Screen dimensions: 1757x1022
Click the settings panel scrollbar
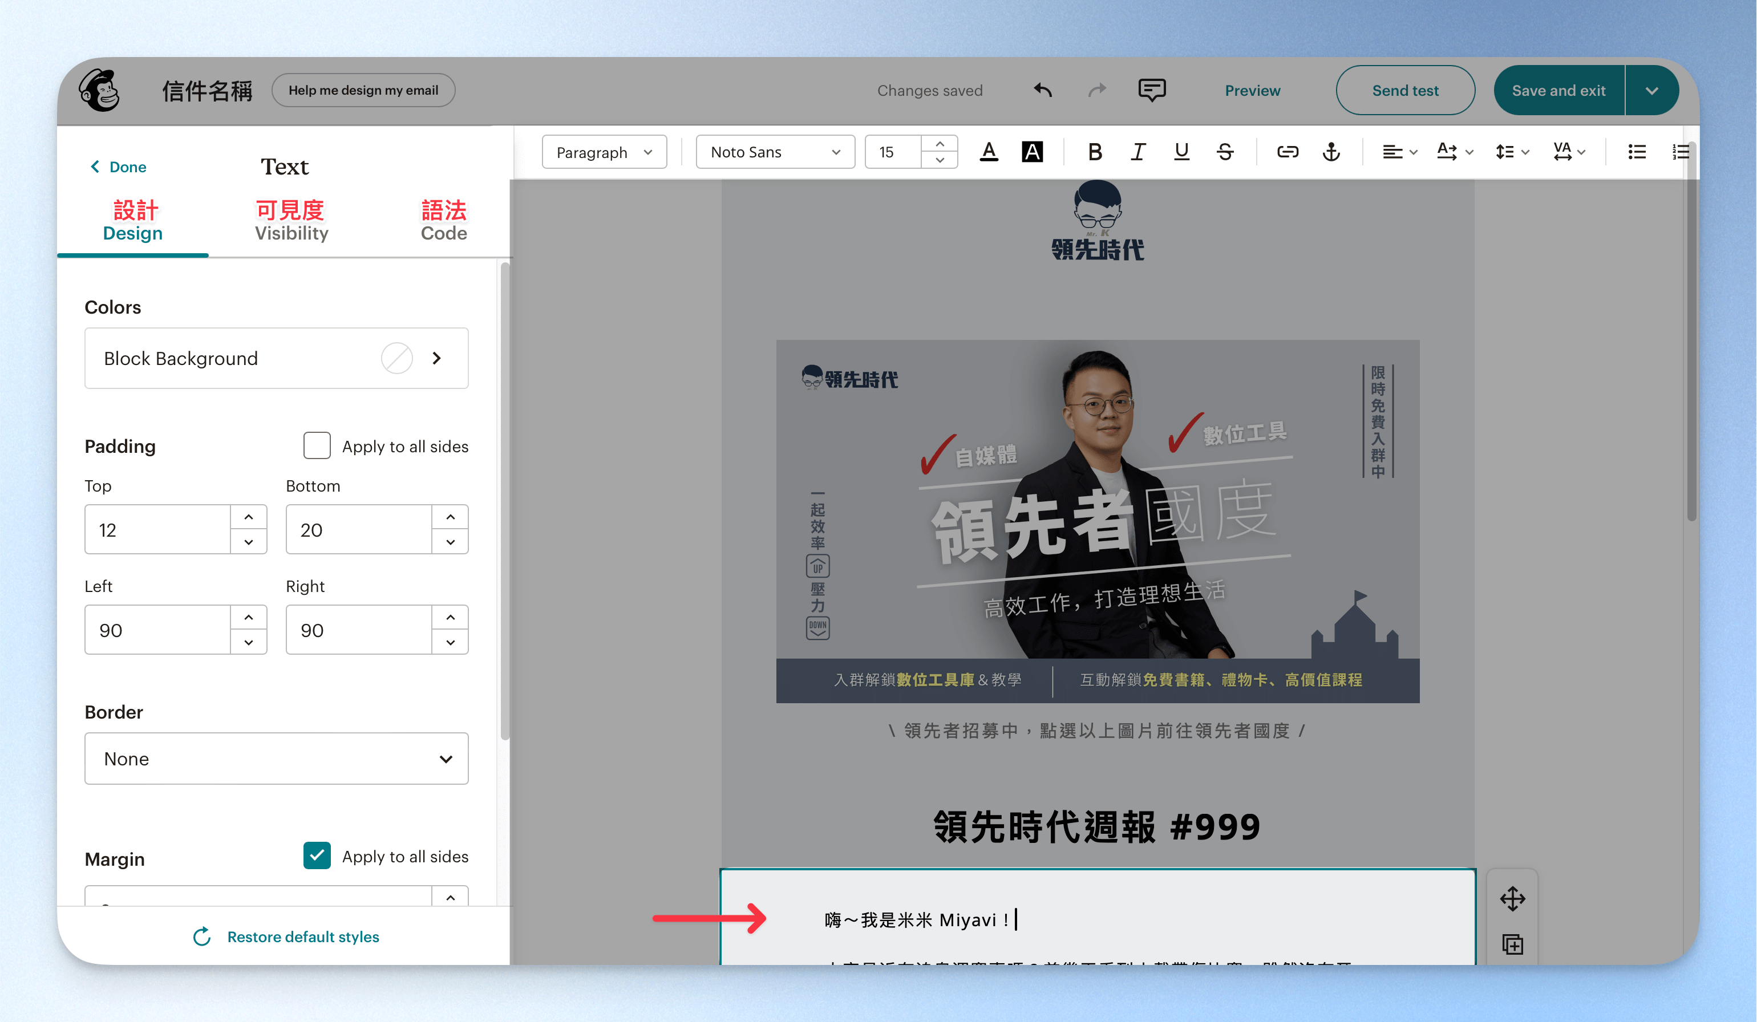tap(505, 500)
